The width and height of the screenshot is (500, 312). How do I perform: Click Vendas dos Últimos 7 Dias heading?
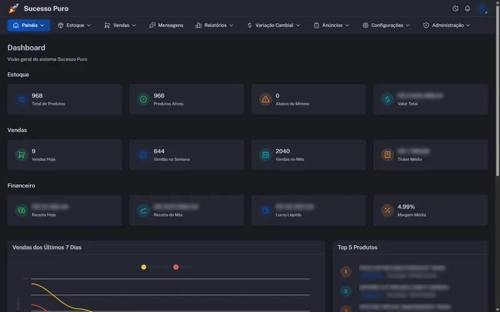pyautogui.click(x=47, y=247)
